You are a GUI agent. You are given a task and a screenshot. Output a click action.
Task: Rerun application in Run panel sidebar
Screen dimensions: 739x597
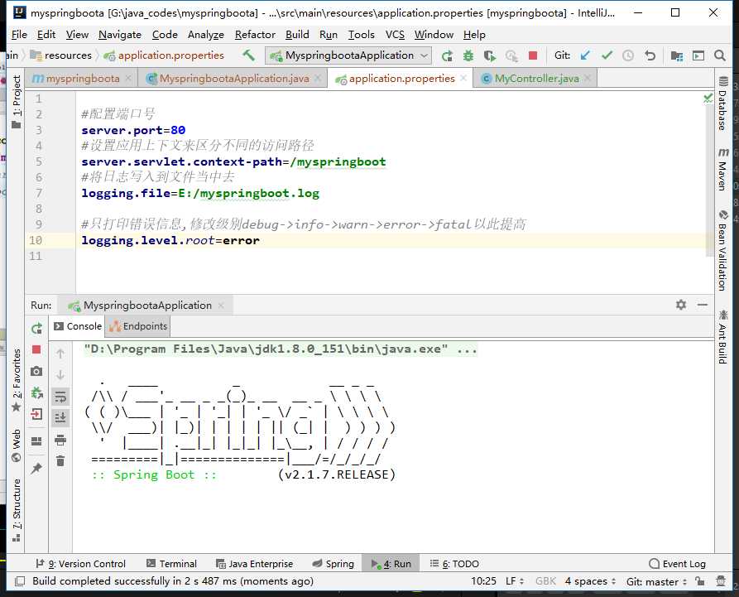[36, 328]
